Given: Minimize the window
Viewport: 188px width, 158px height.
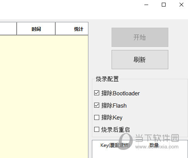Looking at the screenshot, I should point(146,5).
